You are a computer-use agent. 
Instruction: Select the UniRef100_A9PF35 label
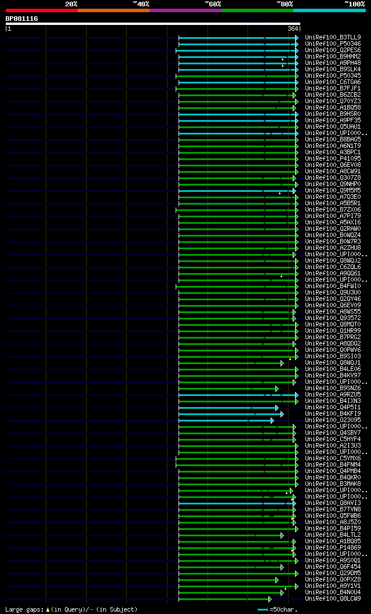point(333,120)
